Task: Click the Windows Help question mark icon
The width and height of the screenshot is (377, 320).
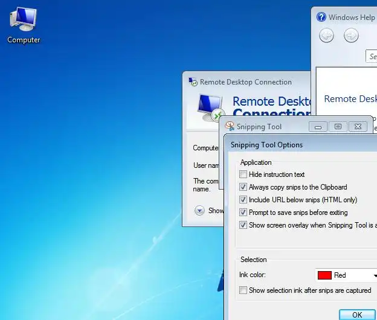Action: point(321,18)
